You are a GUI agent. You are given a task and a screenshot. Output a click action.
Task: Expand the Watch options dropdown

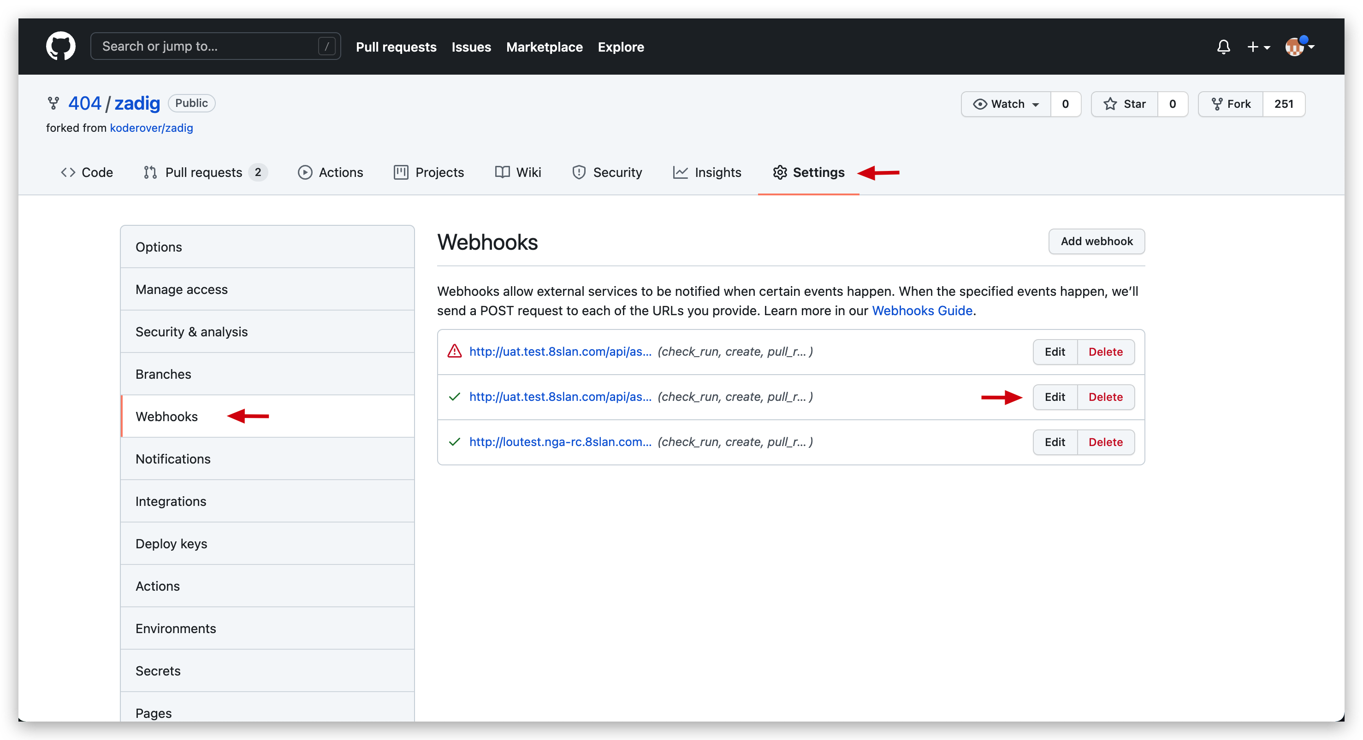click(x=1036, y=104)
